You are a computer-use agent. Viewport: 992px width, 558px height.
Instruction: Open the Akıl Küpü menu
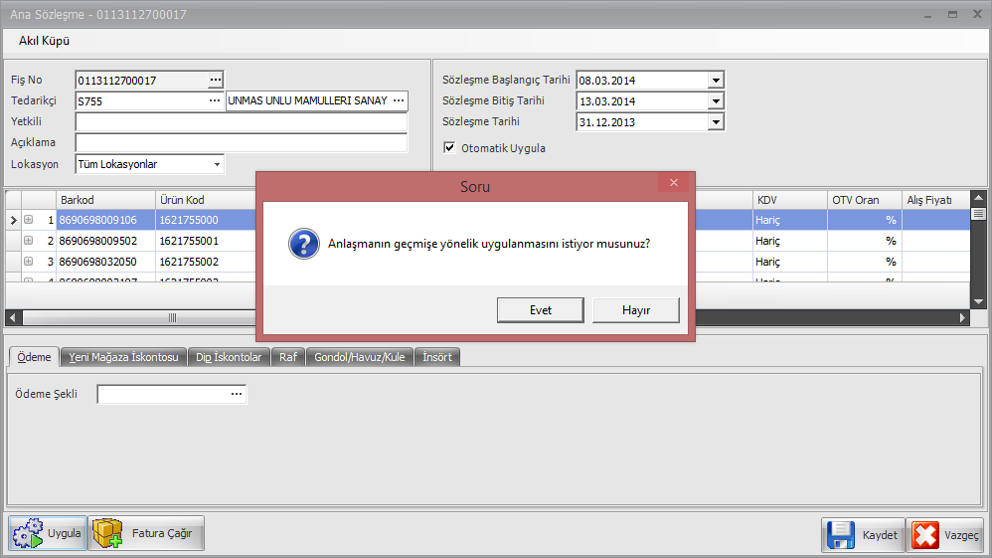[45, 41]
